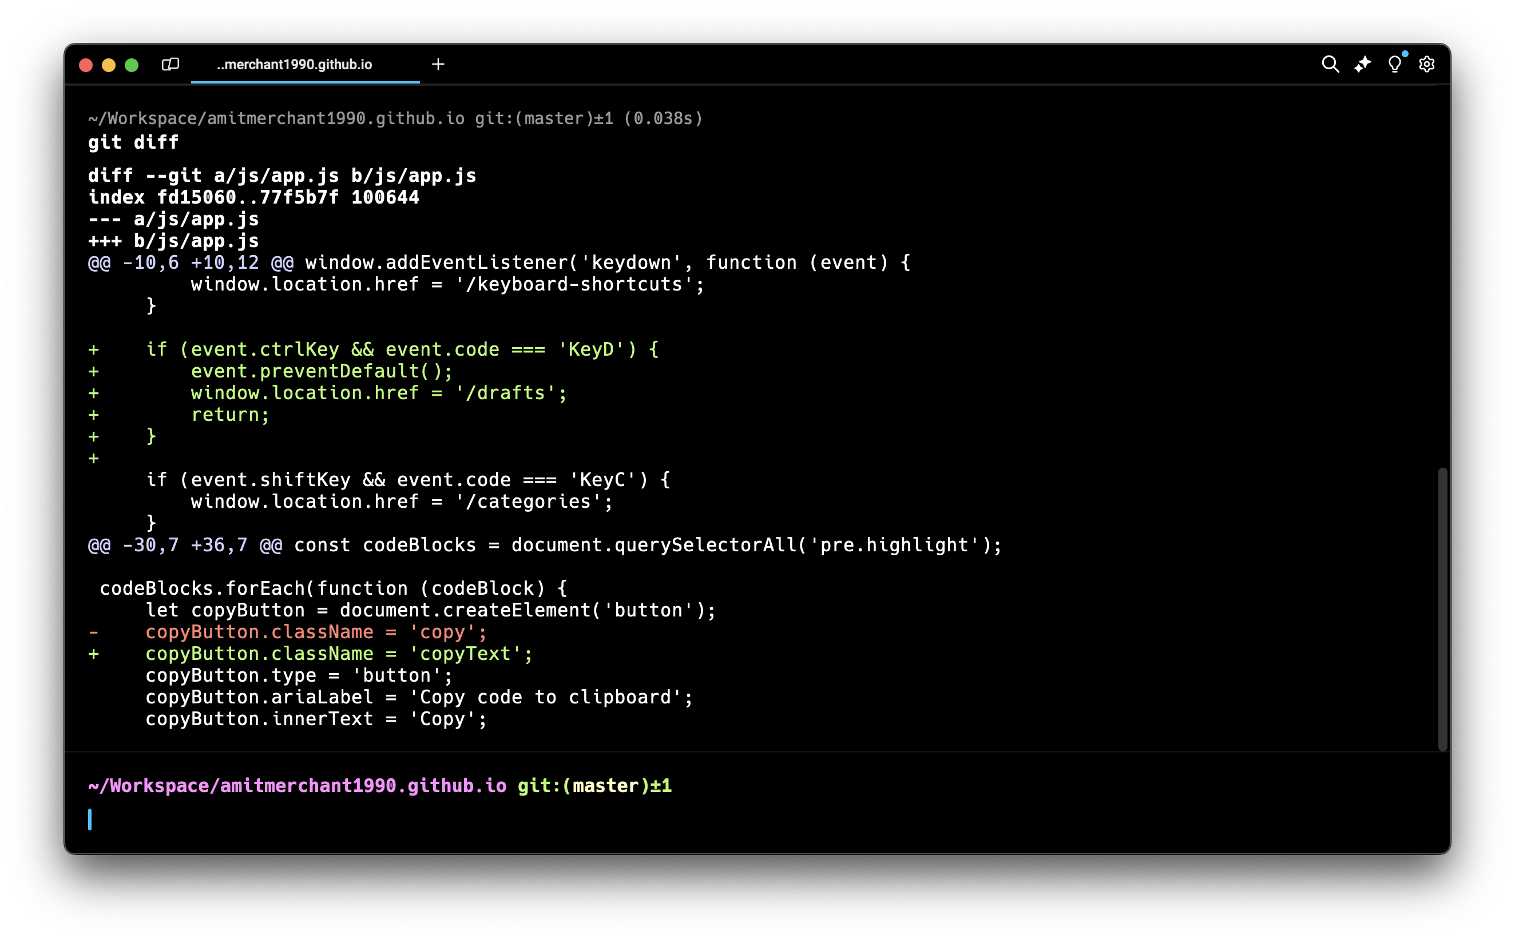Click the green 'git:(master)±1' prompt label

[x=594, y=786]
